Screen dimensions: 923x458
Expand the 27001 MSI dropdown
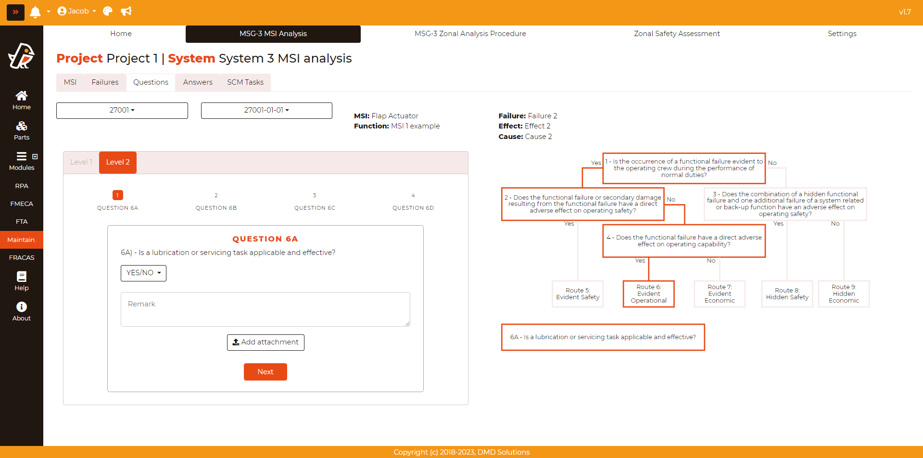(122, 111)
